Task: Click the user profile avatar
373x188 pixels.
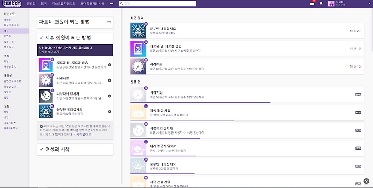Action: coord(331,4)
